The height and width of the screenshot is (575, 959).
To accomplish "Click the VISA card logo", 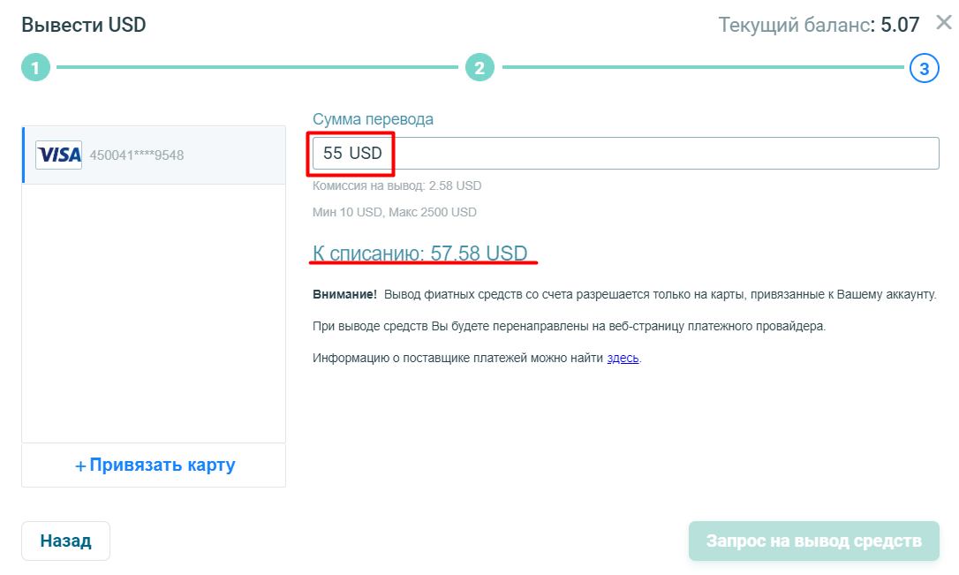I will pos(59,155).
